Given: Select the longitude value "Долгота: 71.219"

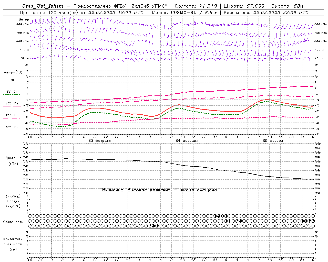Looking at the screenshot, I should [196, 6].
